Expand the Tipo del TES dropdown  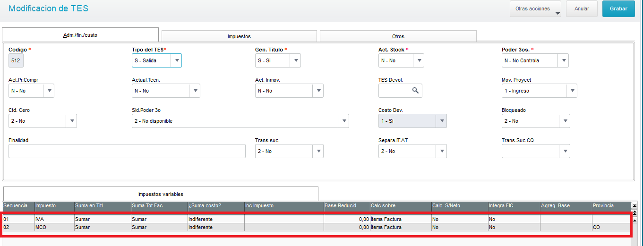pos(176,60)
